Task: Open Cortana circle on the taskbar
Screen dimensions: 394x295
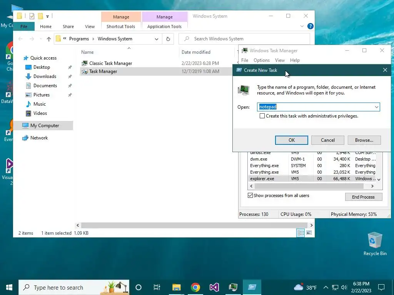Action: pyautogui.click(x=139, y=287)
